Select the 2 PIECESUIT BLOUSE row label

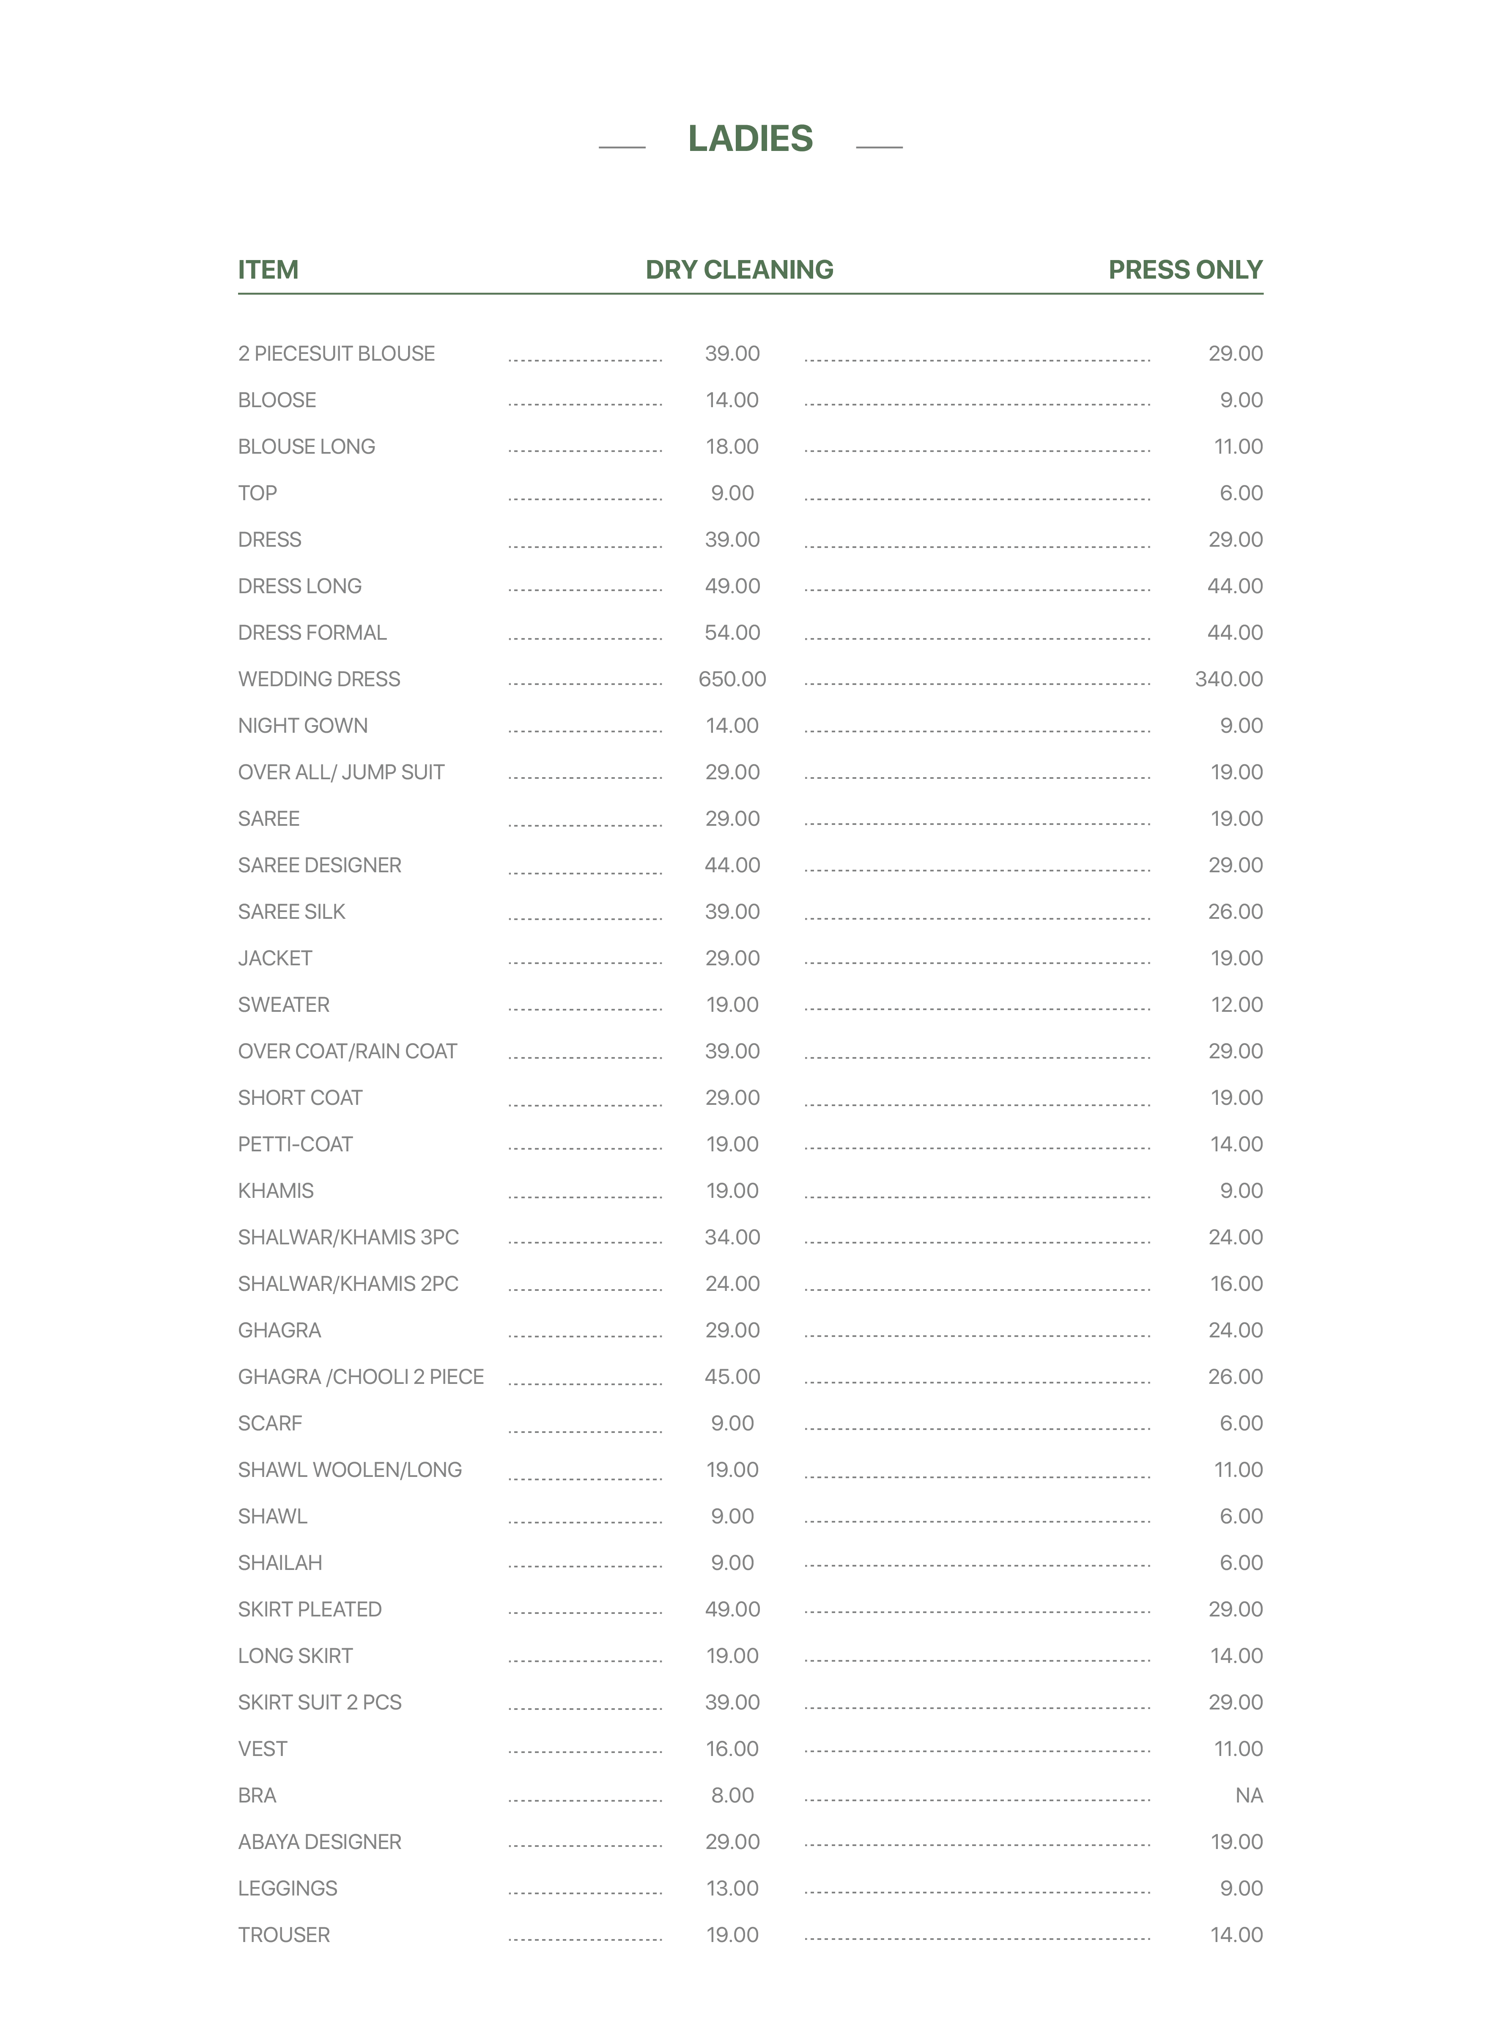pos(337,353)
